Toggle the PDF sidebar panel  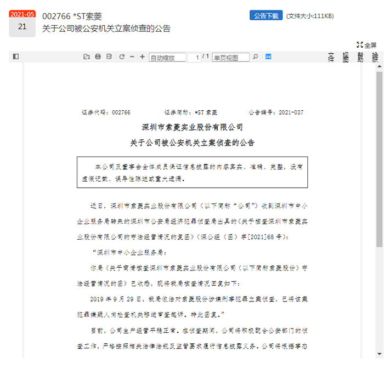pyautogui.click(x=16, y=56)
